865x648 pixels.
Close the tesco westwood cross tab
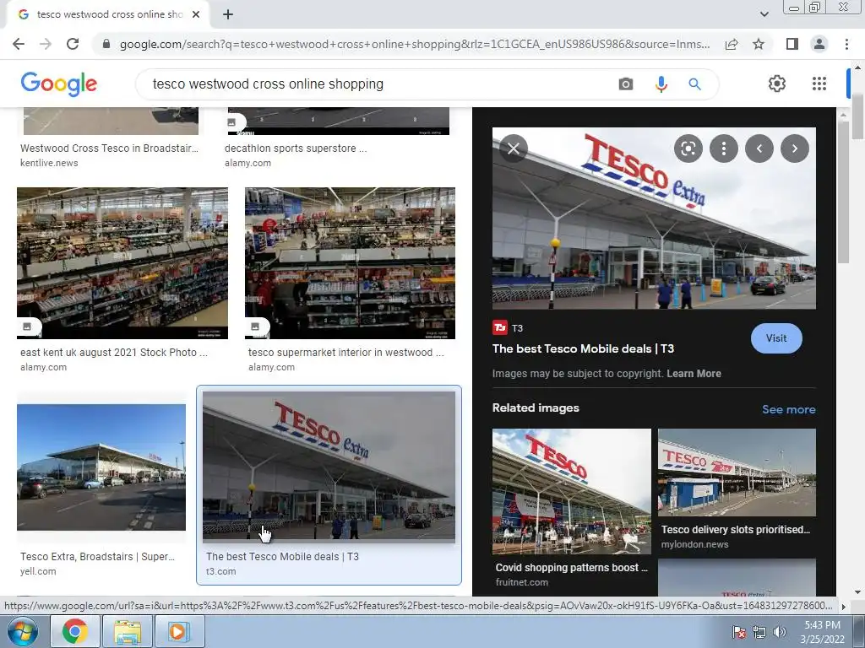(x=196, y=15)
